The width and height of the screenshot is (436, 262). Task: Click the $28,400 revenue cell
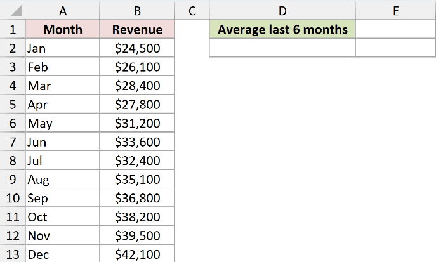(137, 86)
